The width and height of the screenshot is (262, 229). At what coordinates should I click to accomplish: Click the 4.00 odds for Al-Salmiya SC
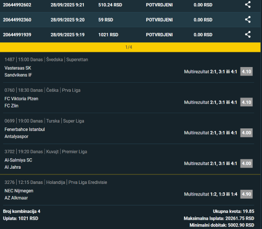click(x=246, y=163)
